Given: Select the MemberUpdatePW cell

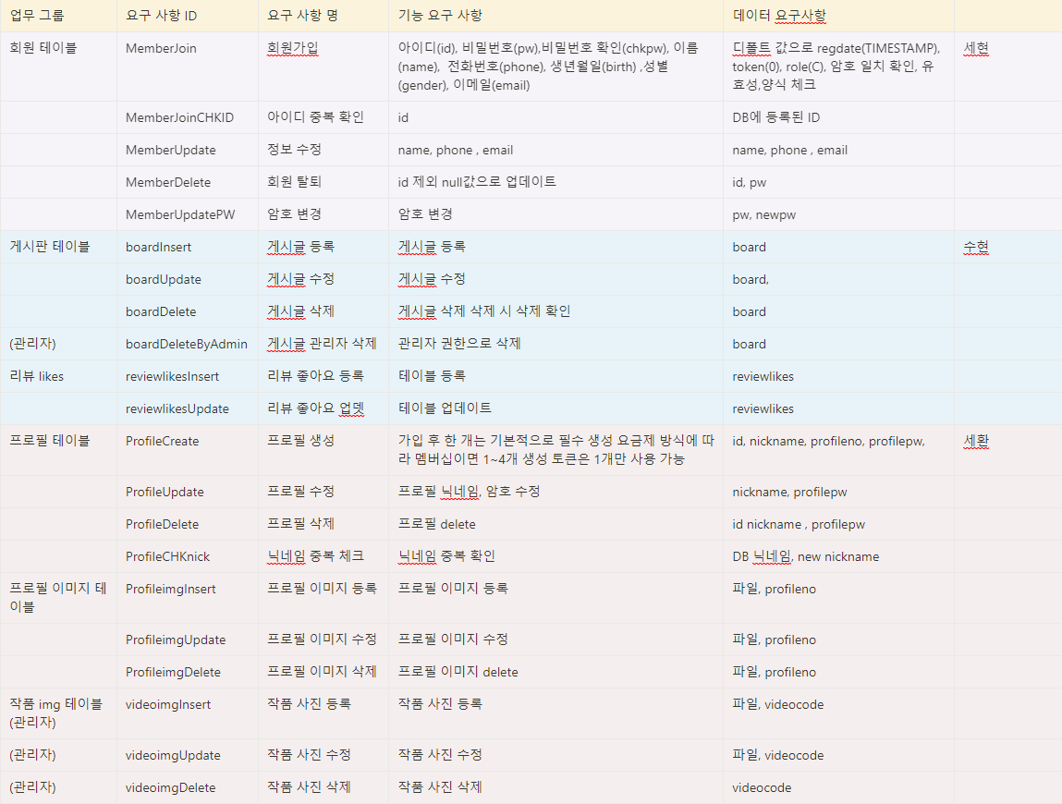Looking at the screenshot, I should pos(187,214).
